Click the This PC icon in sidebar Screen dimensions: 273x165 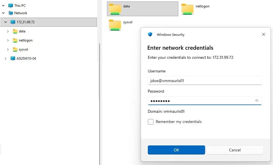point(11,6)
